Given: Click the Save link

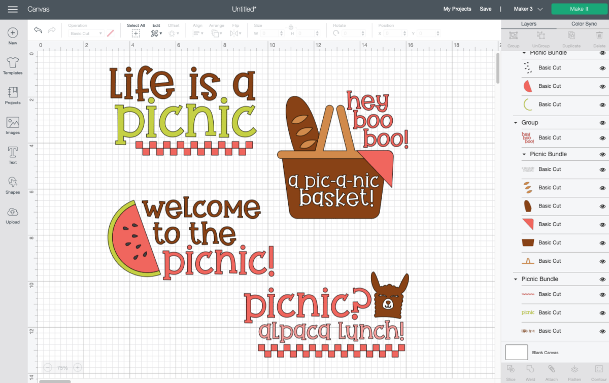Looking at the screenshot, I should 485,9.
